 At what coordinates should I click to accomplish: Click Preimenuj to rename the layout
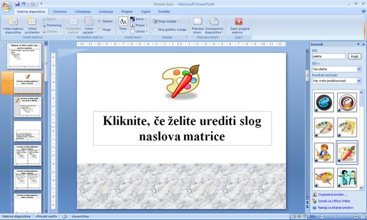[x=52, y=25]
